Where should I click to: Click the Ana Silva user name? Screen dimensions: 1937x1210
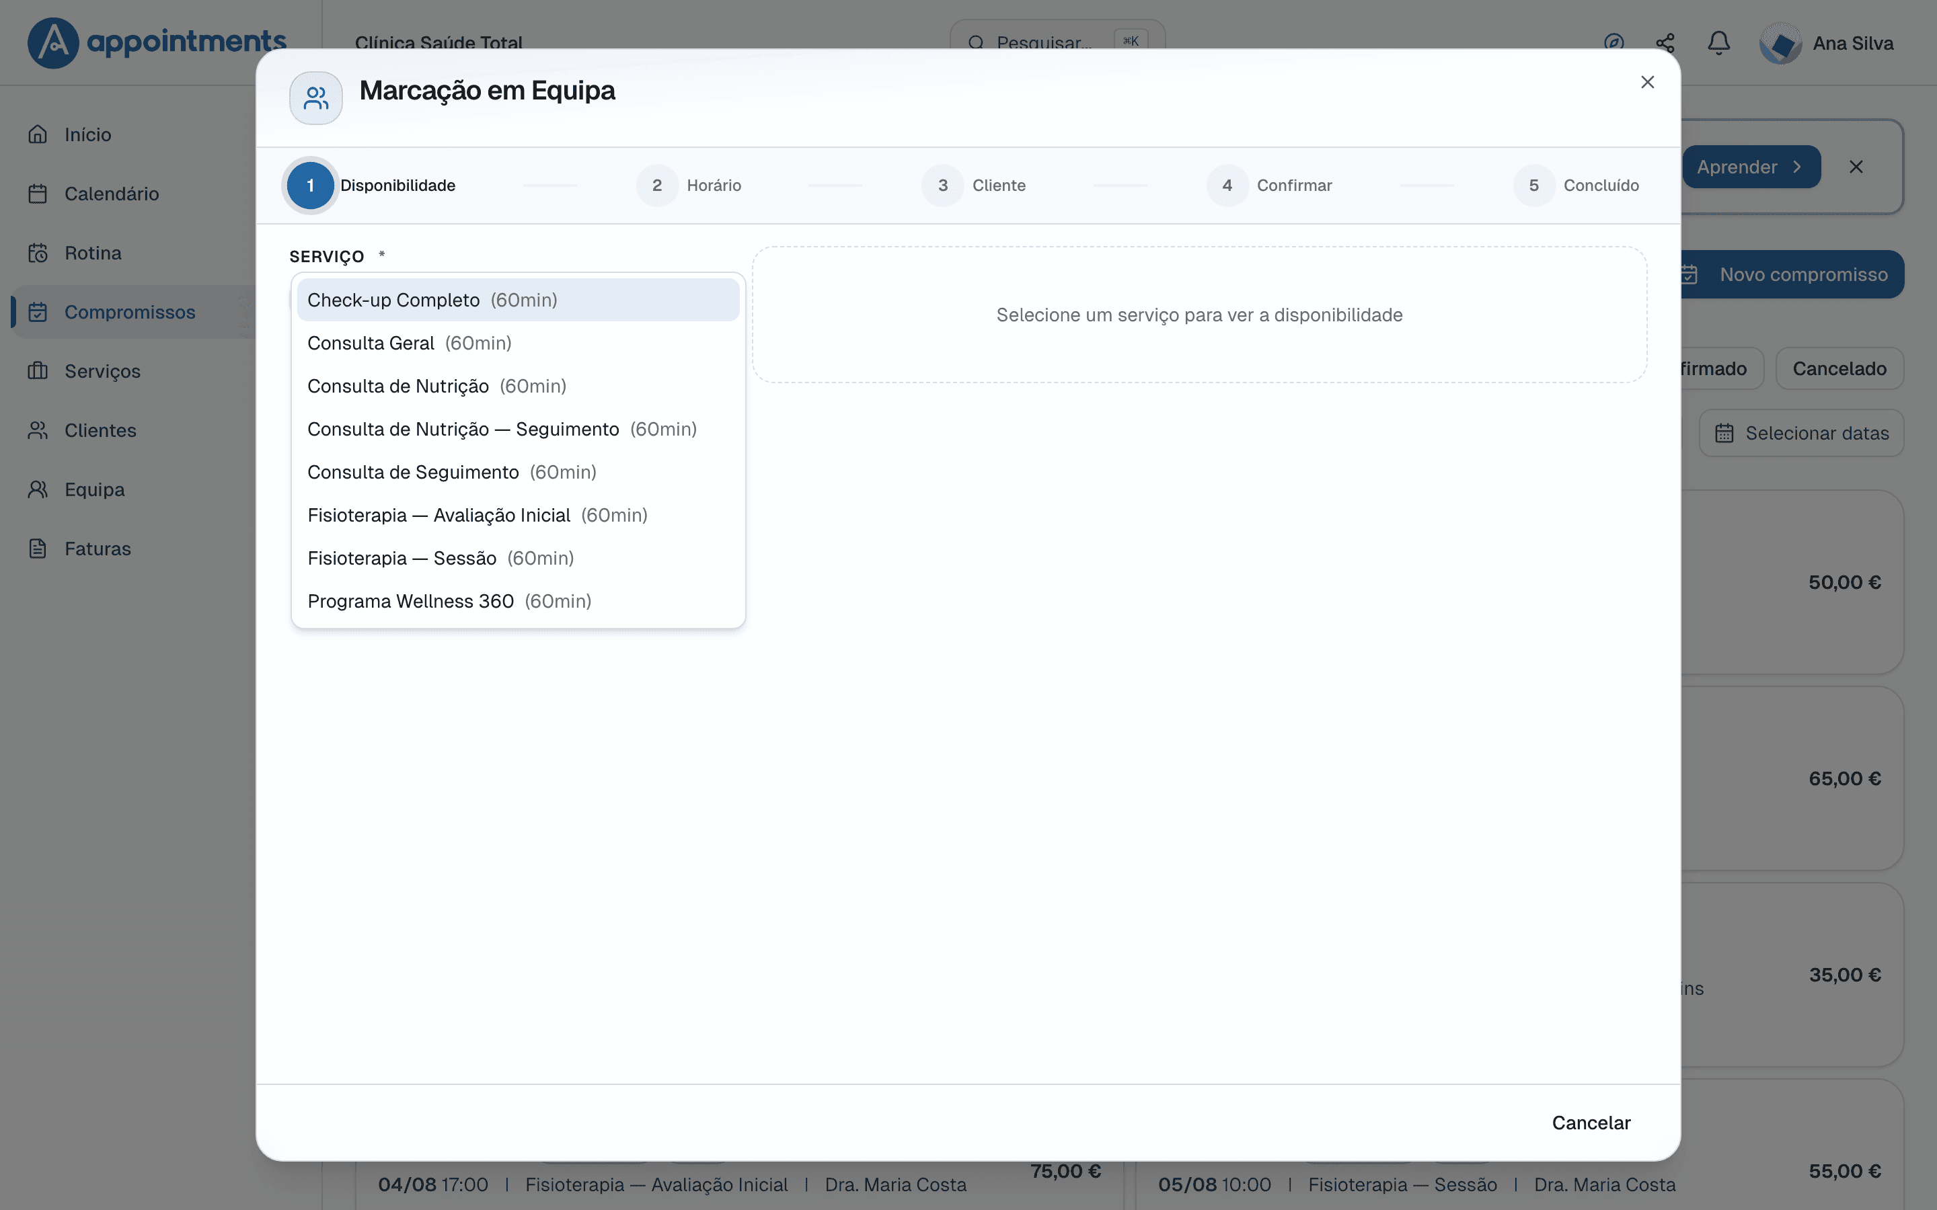point(1853,43)
